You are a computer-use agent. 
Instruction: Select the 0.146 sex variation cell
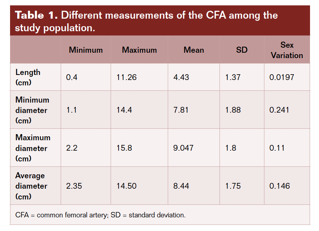pos(279,186)
